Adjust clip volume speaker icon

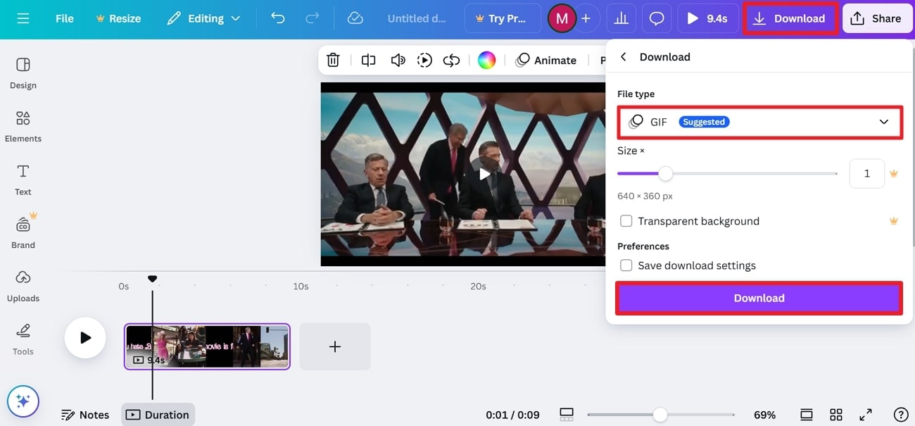pyautogui.click(x=398, y=61)
